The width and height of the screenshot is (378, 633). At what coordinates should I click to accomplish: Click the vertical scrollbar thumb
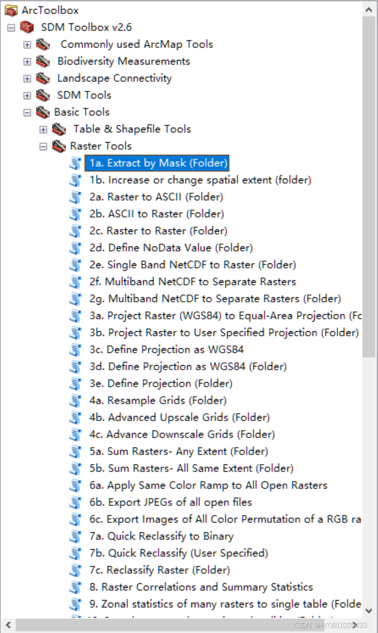point(369,187)
